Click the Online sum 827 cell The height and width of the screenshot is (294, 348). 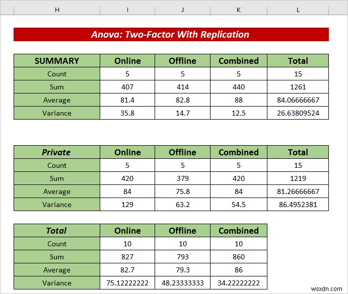point(127,257)
